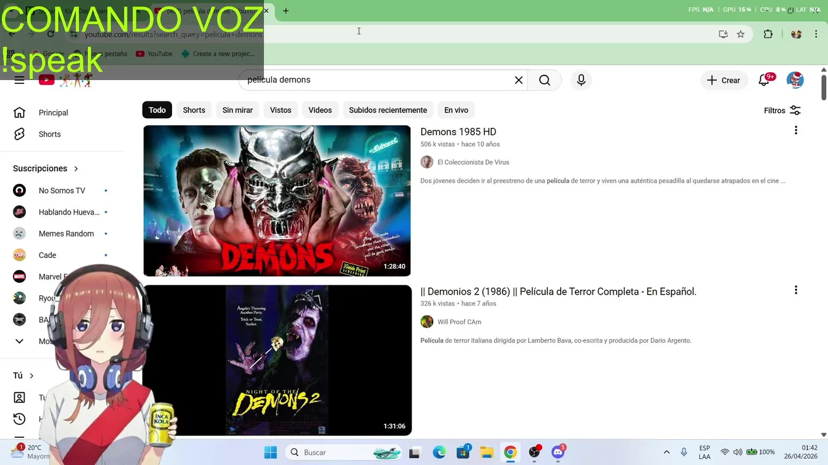Open options menu for Demonios 2 video

click(796, 290)
